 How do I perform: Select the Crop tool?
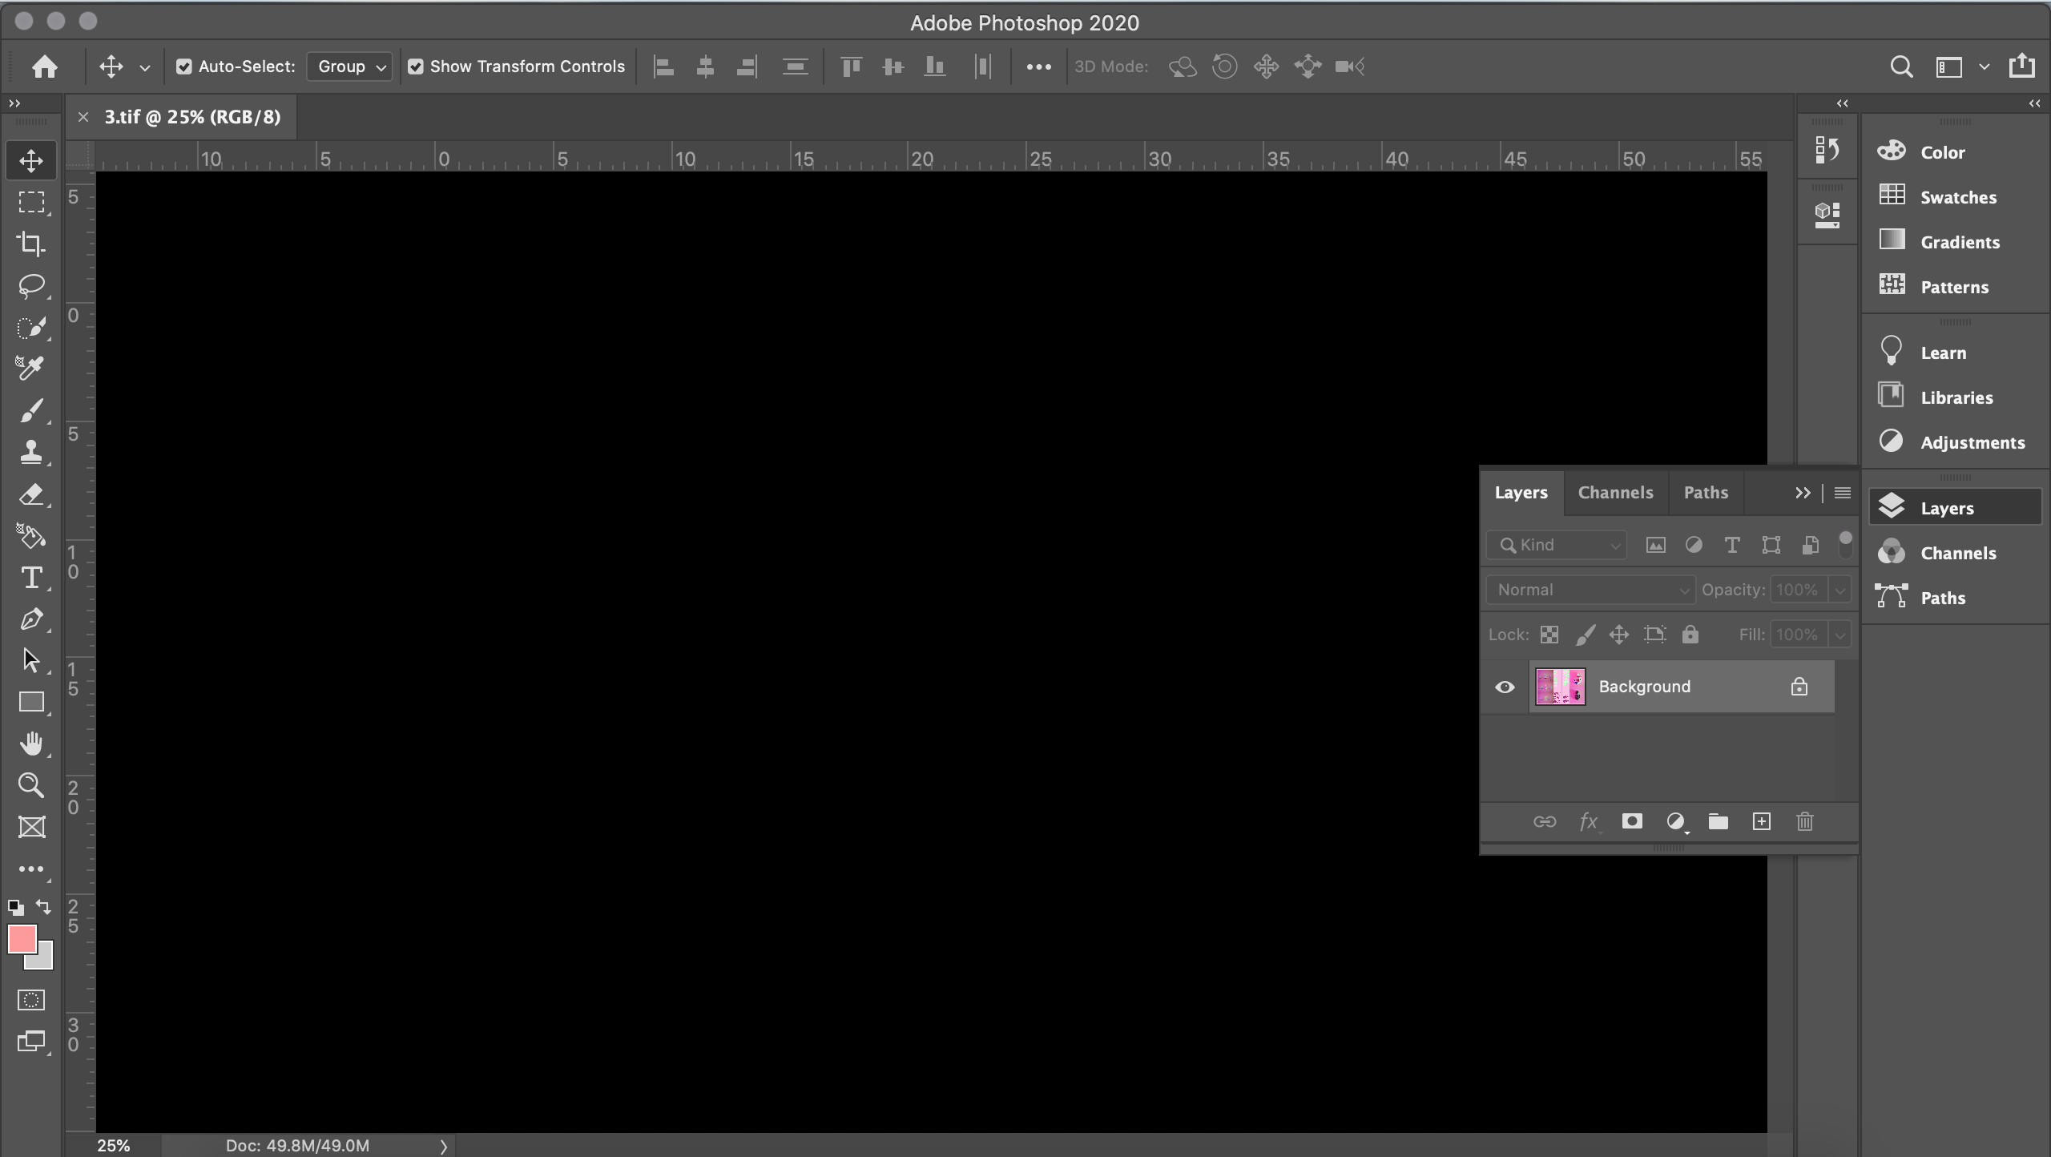(30, 244)
